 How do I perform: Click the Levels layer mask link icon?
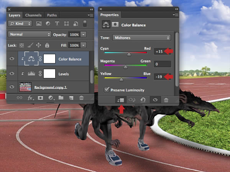point(40,73)
